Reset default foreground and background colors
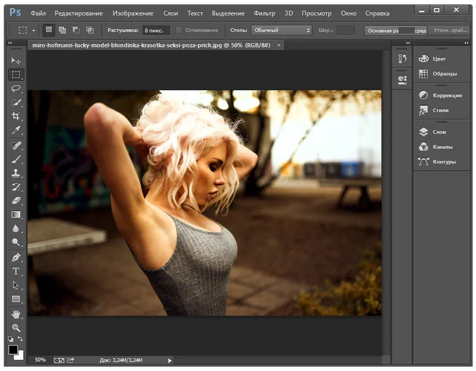The image size is (476, 371). pos(11,339)
